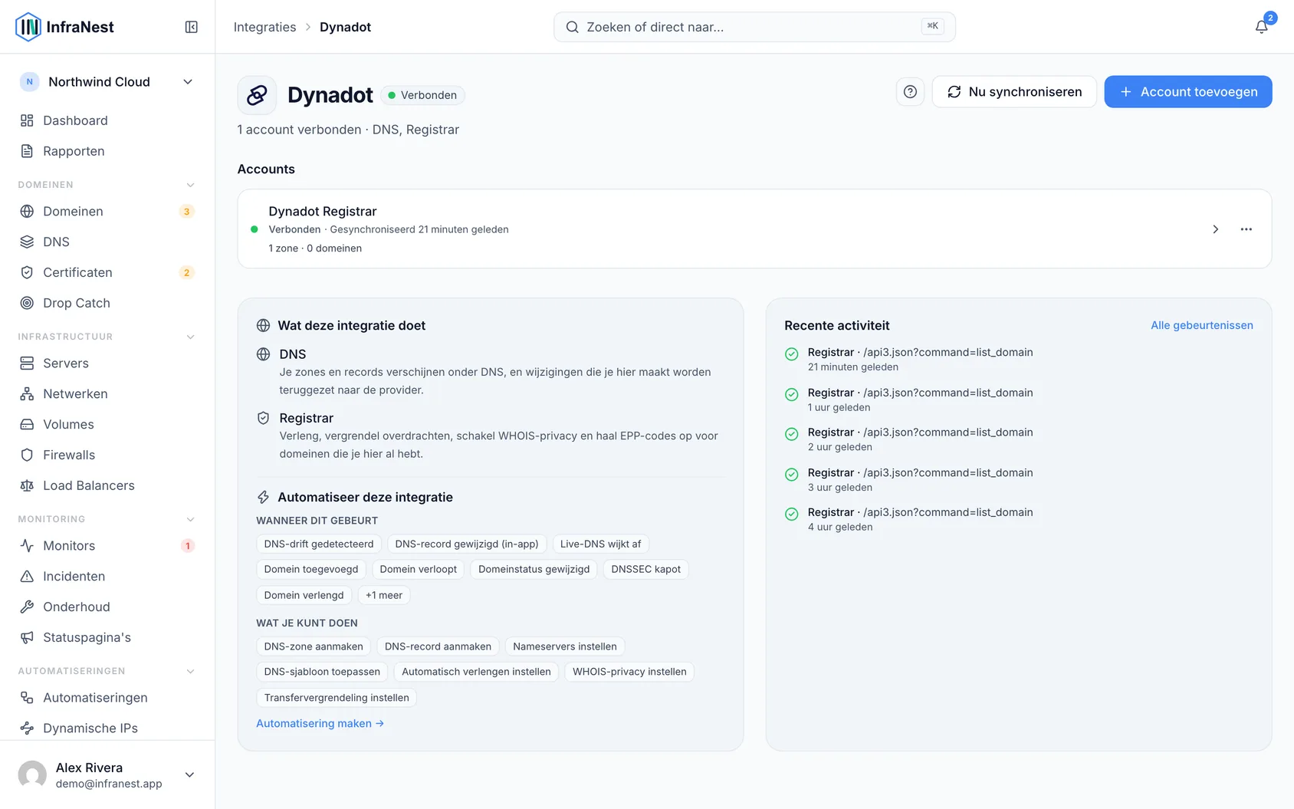Viewport: 1294px width, 809px height.
Task: Open Alle gebeurtenissen link
Action: 1202,325
